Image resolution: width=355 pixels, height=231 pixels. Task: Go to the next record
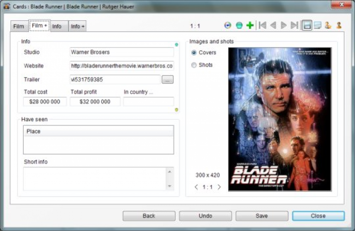[284, 25]
